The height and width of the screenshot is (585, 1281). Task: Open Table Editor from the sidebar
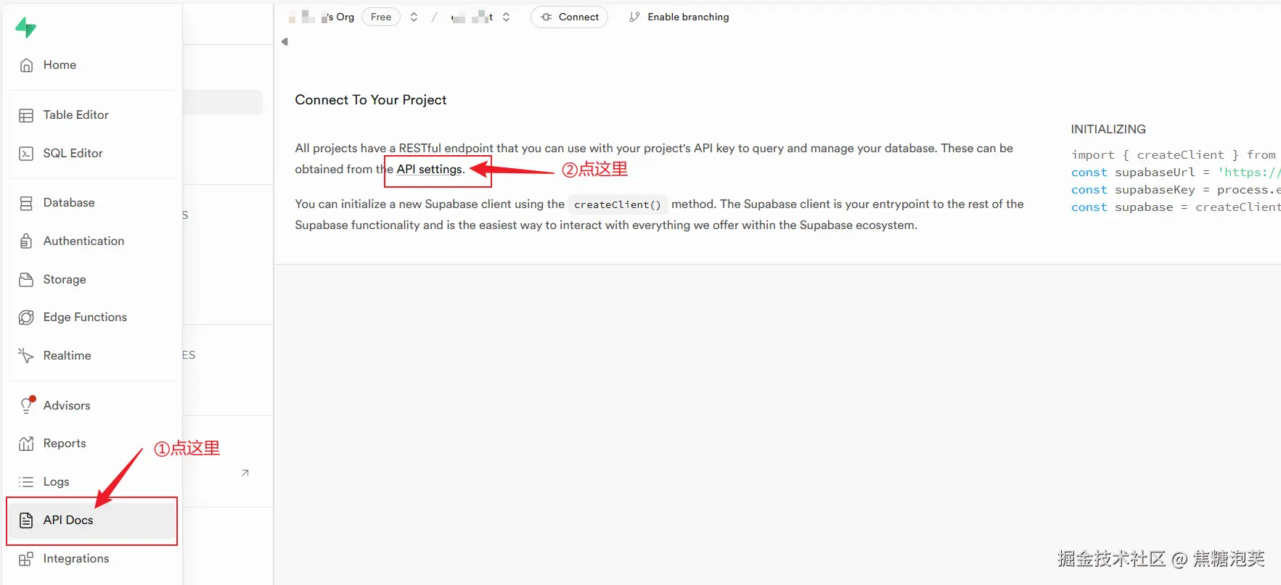(91, 115)
